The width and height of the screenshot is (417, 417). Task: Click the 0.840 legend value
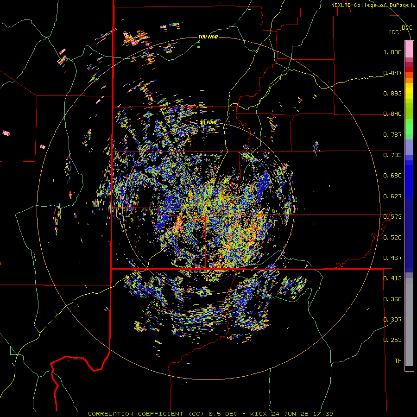coord(392,114)
